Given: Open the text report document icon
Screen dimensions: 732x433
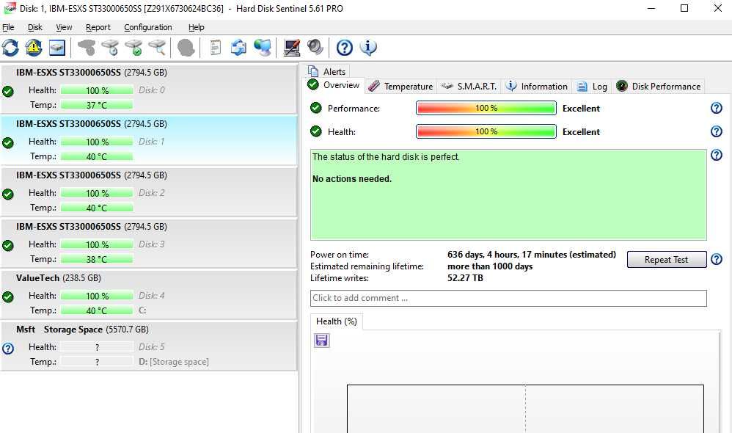Looking at the screenshot, I should [x=215, y=48].
